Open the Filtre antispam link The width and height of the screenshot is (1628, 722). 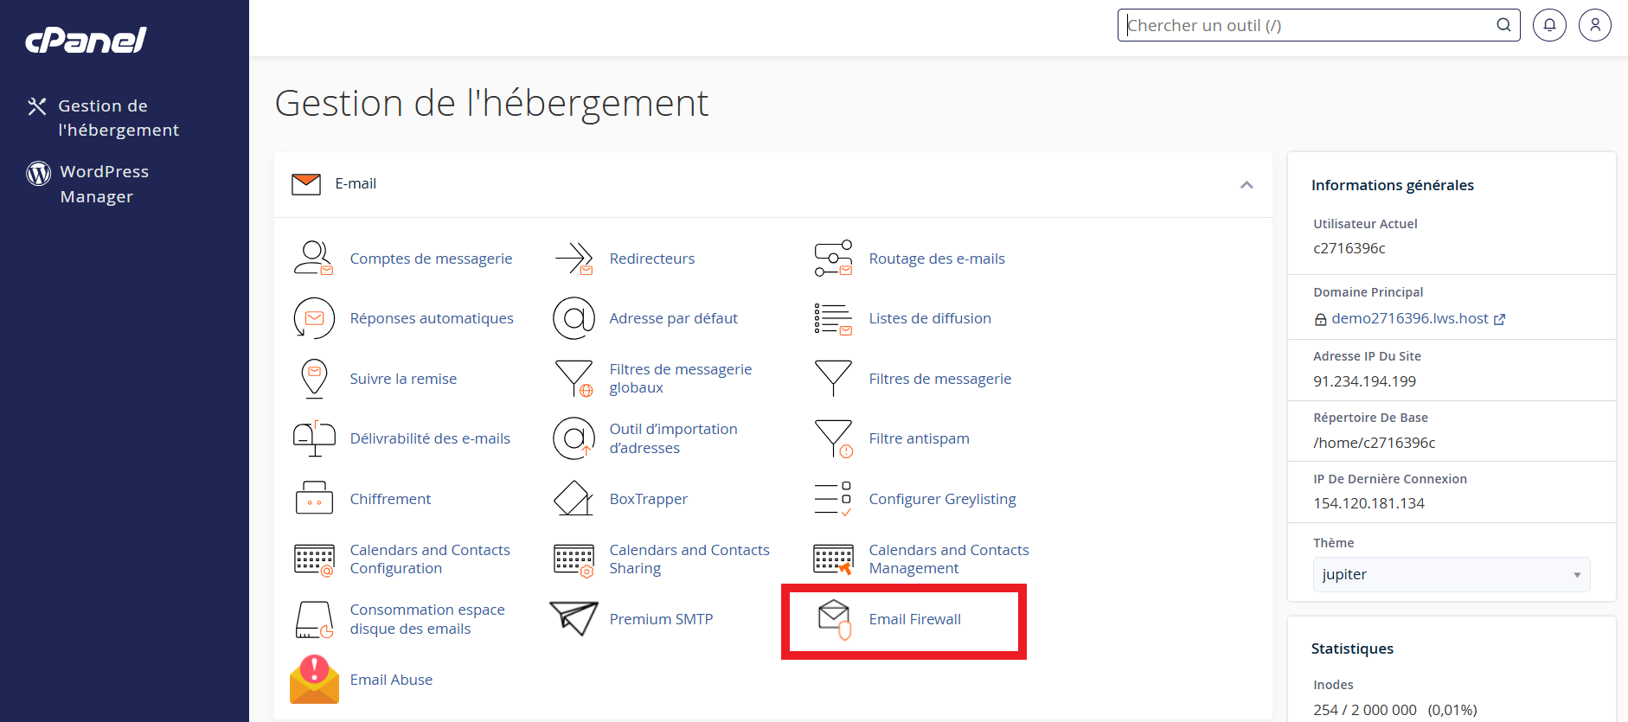[919, 438]
